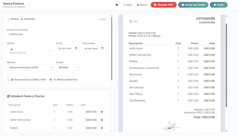Click 'Cocktail para Lanzamiento' in preview
239x137 pixels.
point(144,68)
